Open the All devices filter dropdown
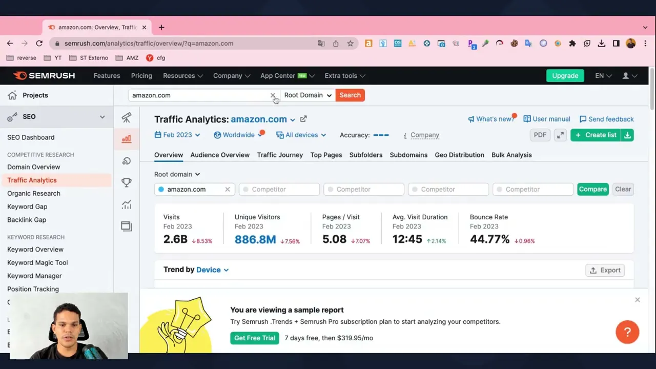 pos(301,135)
